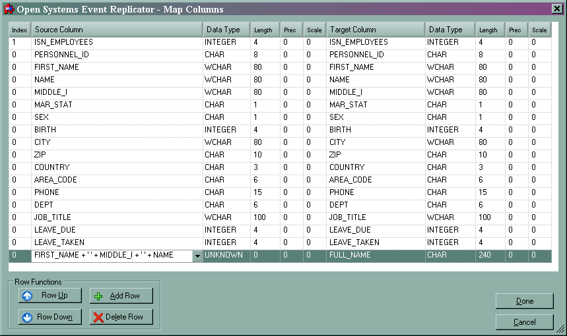The width and height of the screenshot is (567, 336).
Task: Select the CITY source column cell
Action: coord(117,142)
